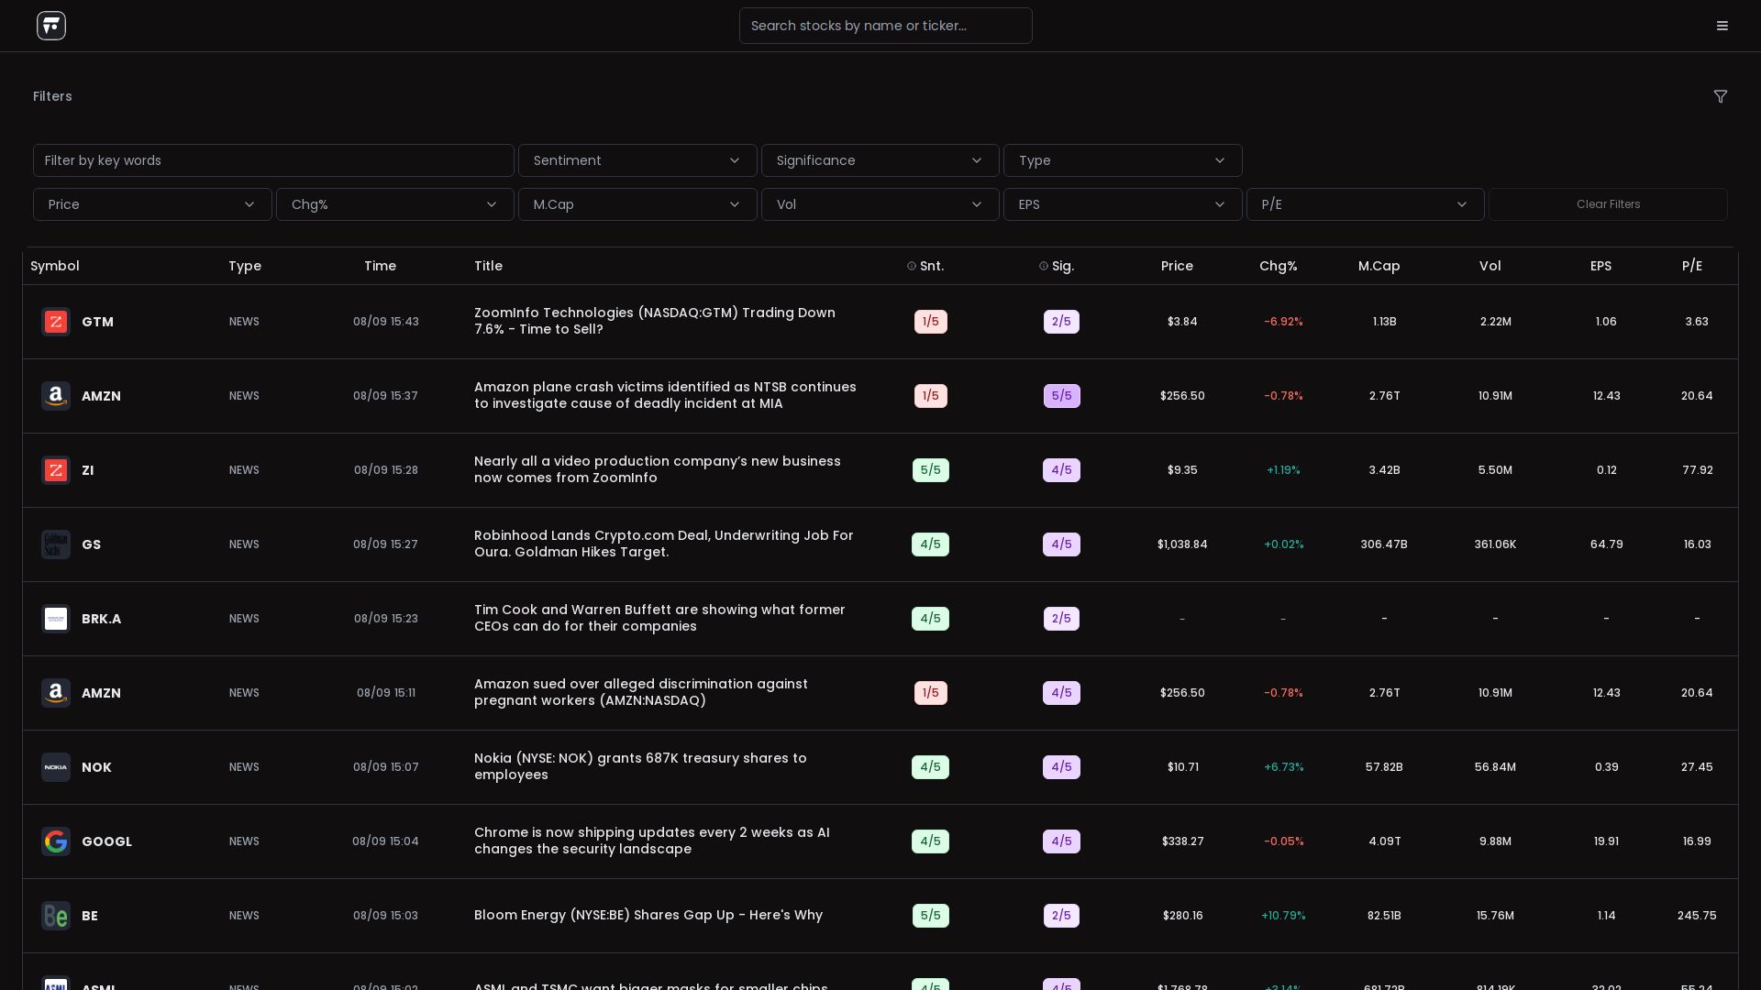Click the BRK.A ticker symbol
The height and width of the screenshot is (990, 1761).
pyautogui.click(x=101, y=619)
